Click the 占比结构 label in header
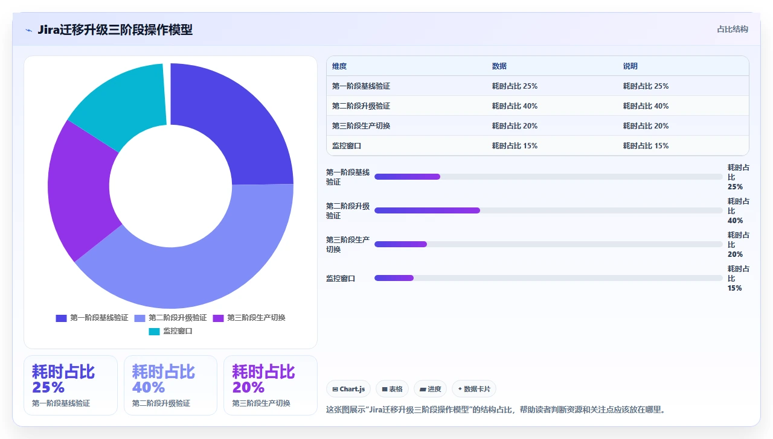Screen dimensions: 773x439 [x=733, y=29]
